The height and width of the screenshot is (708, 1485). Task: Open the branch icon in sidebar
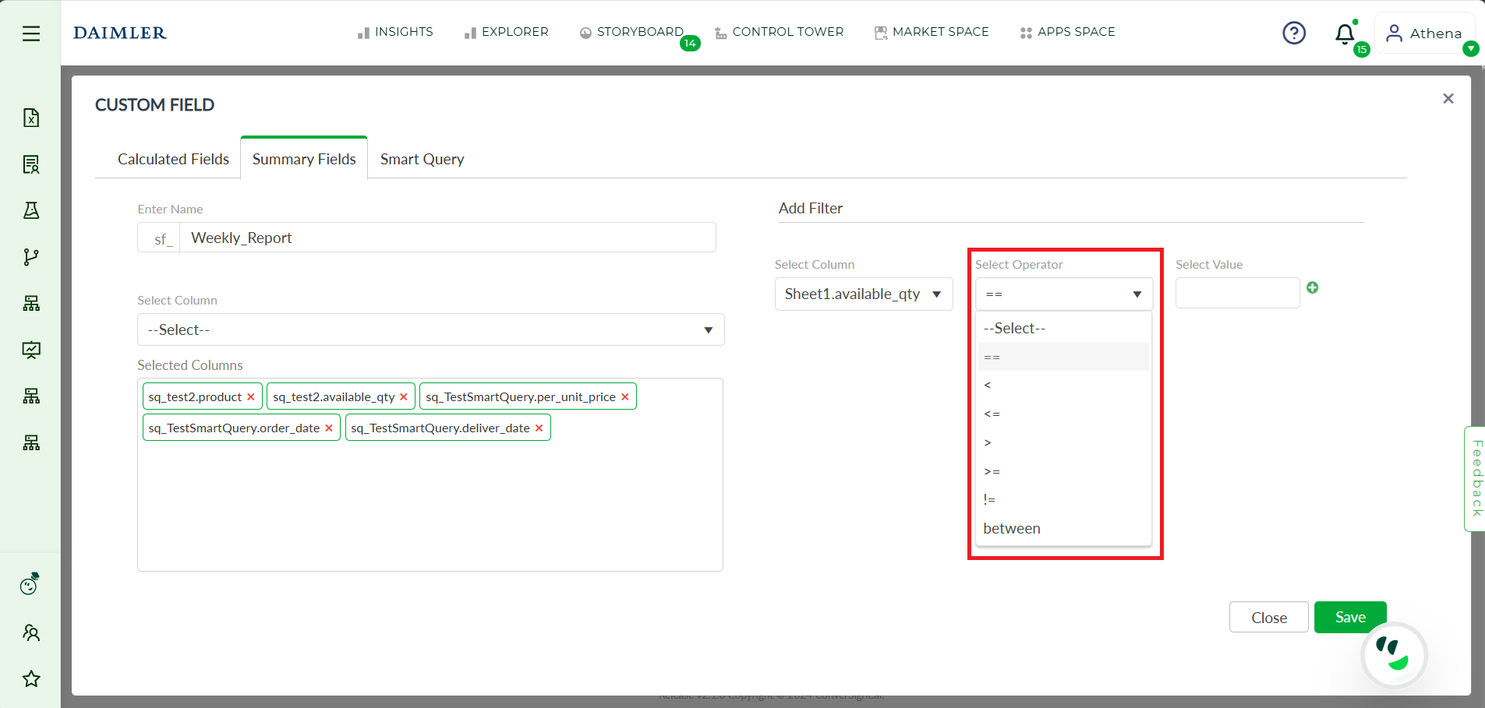(31, 257)
